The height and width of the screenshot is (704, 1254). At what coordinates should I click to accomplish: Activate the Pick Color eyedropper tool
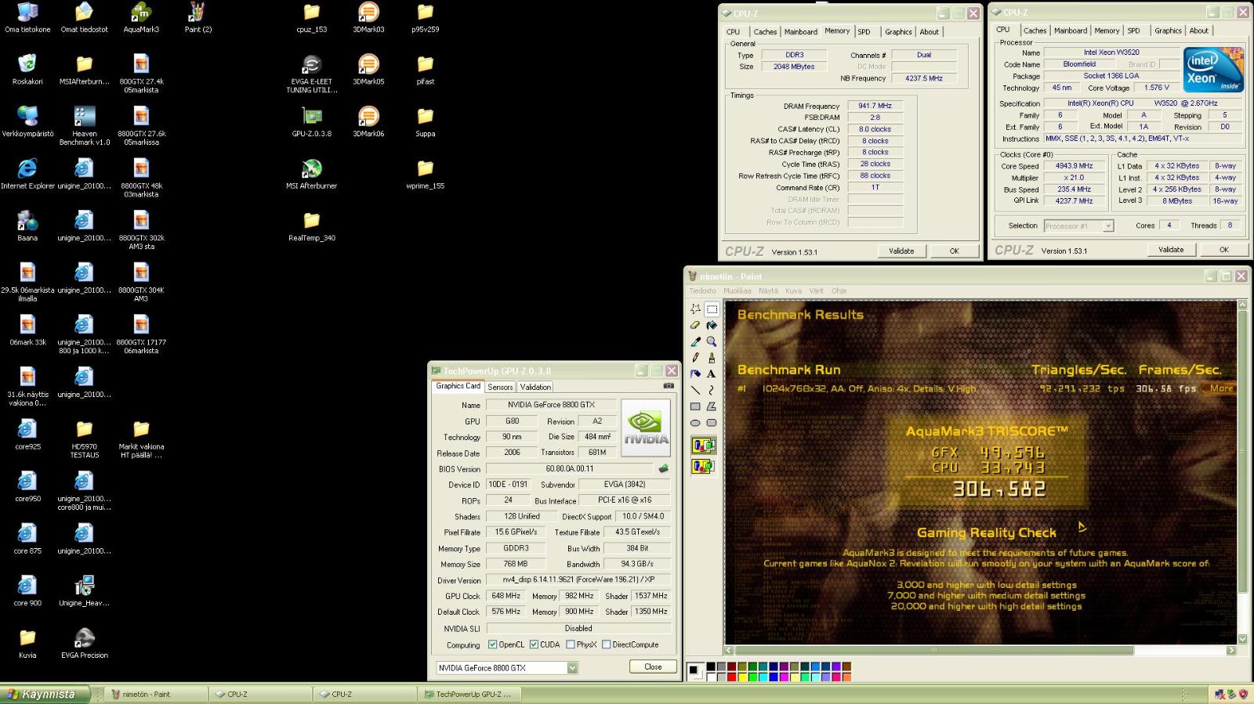pos(695,341)
